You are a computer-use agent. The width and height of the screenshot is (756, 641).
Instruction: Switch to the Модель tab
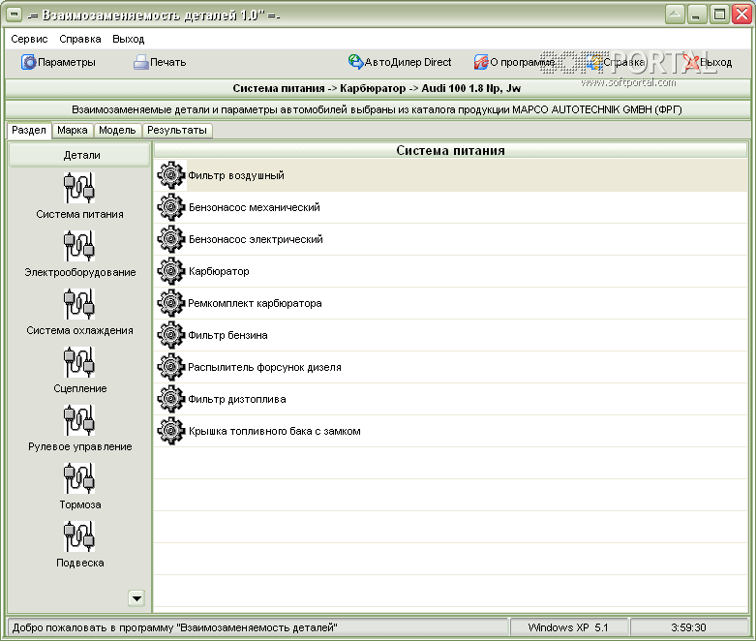pos(117,130)
